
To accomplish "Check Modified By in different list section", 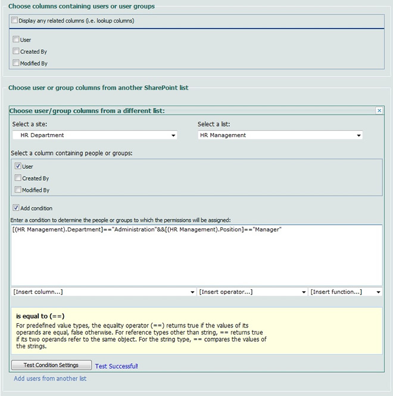I will click(18, 190).
